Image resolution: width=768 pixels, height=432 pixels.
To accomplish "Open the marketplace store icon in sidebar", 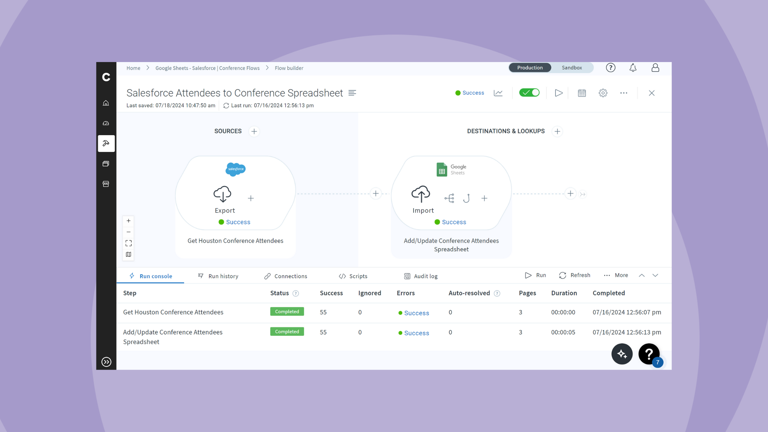I will [x=106, y=184].
